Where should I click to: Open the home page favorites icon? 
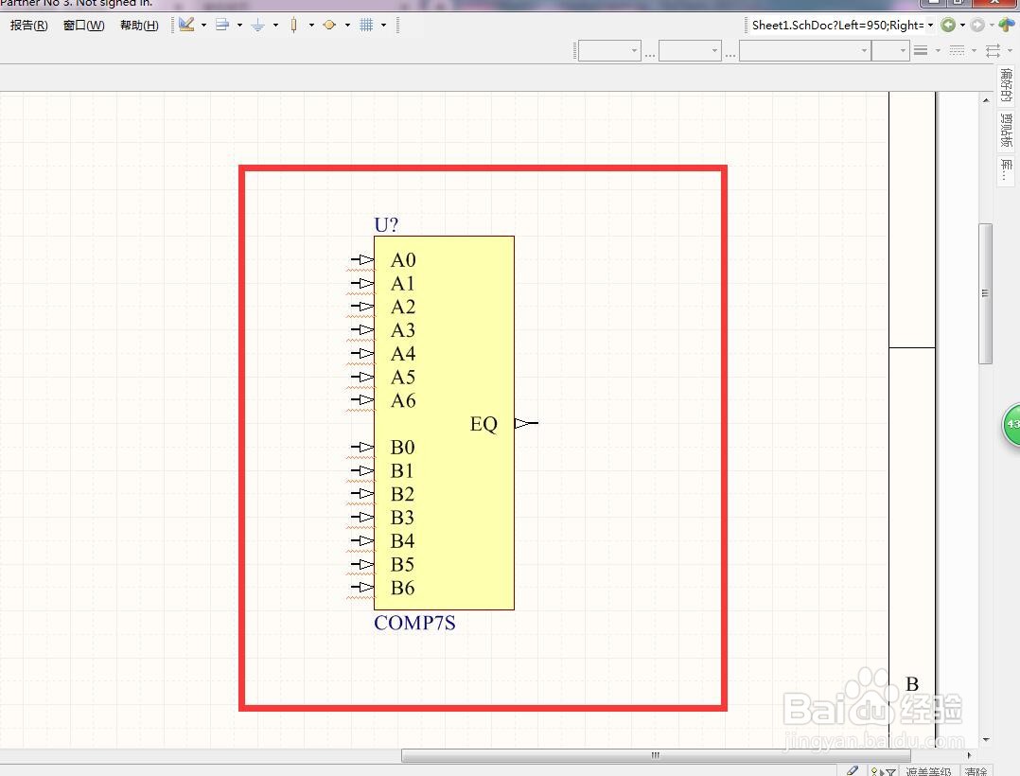click(1007, 25)
